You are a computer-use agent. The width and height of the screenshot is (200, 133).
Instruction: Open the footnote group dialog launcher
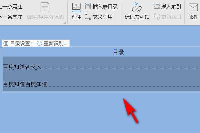(x=65, y=23)
